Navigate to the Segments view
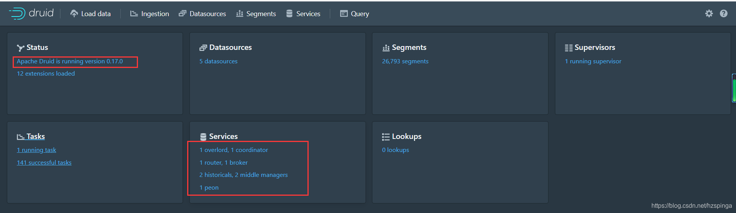This screenshot has width=736, height=213. [256, 13]
